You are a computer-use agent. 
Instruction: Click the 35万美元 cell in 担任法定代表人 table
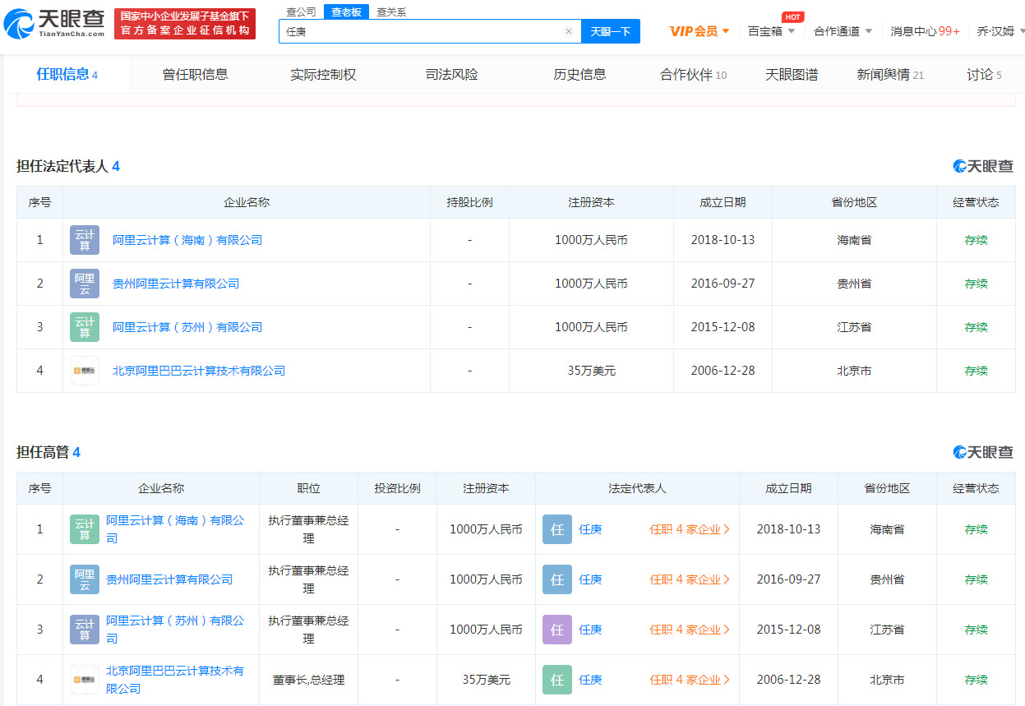pos(591,371)
